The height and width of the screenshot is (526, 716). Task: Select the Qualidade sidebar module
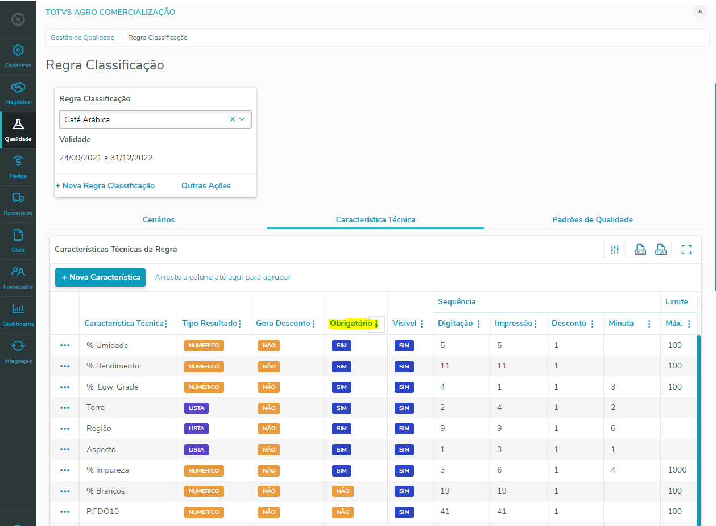[18, 130]
